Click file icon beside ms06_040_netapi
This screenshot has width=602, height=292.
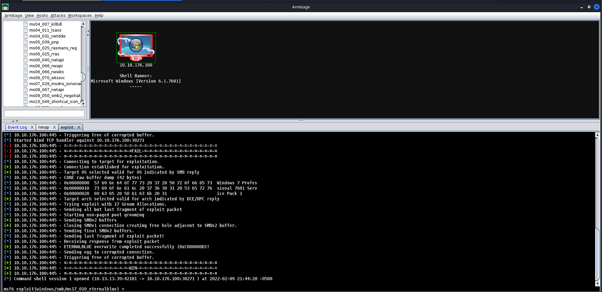26,60
